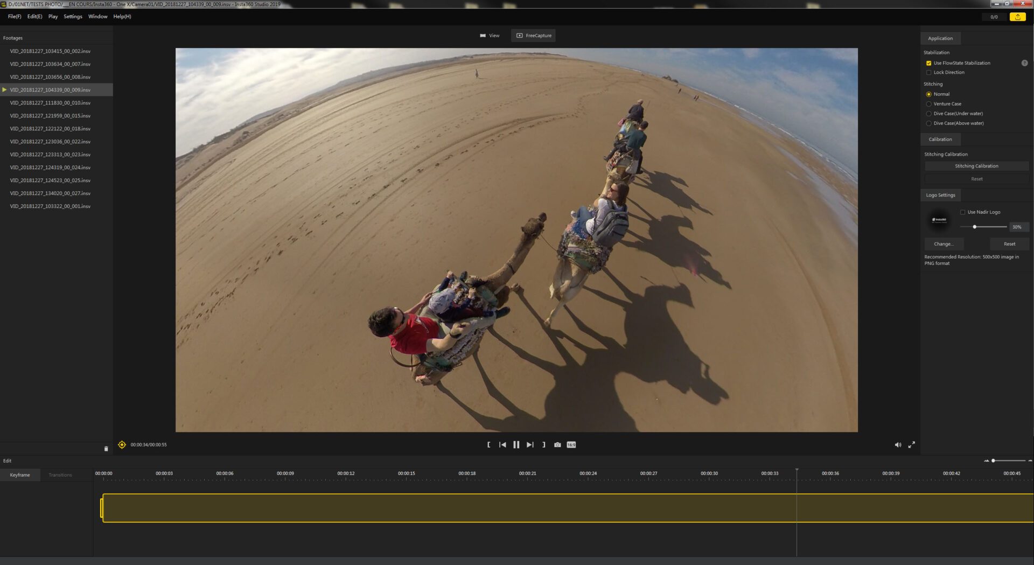Step to the next frame
Image resolution: width=1034 pixels, height=565 pixels.
[x=530, y=445]
